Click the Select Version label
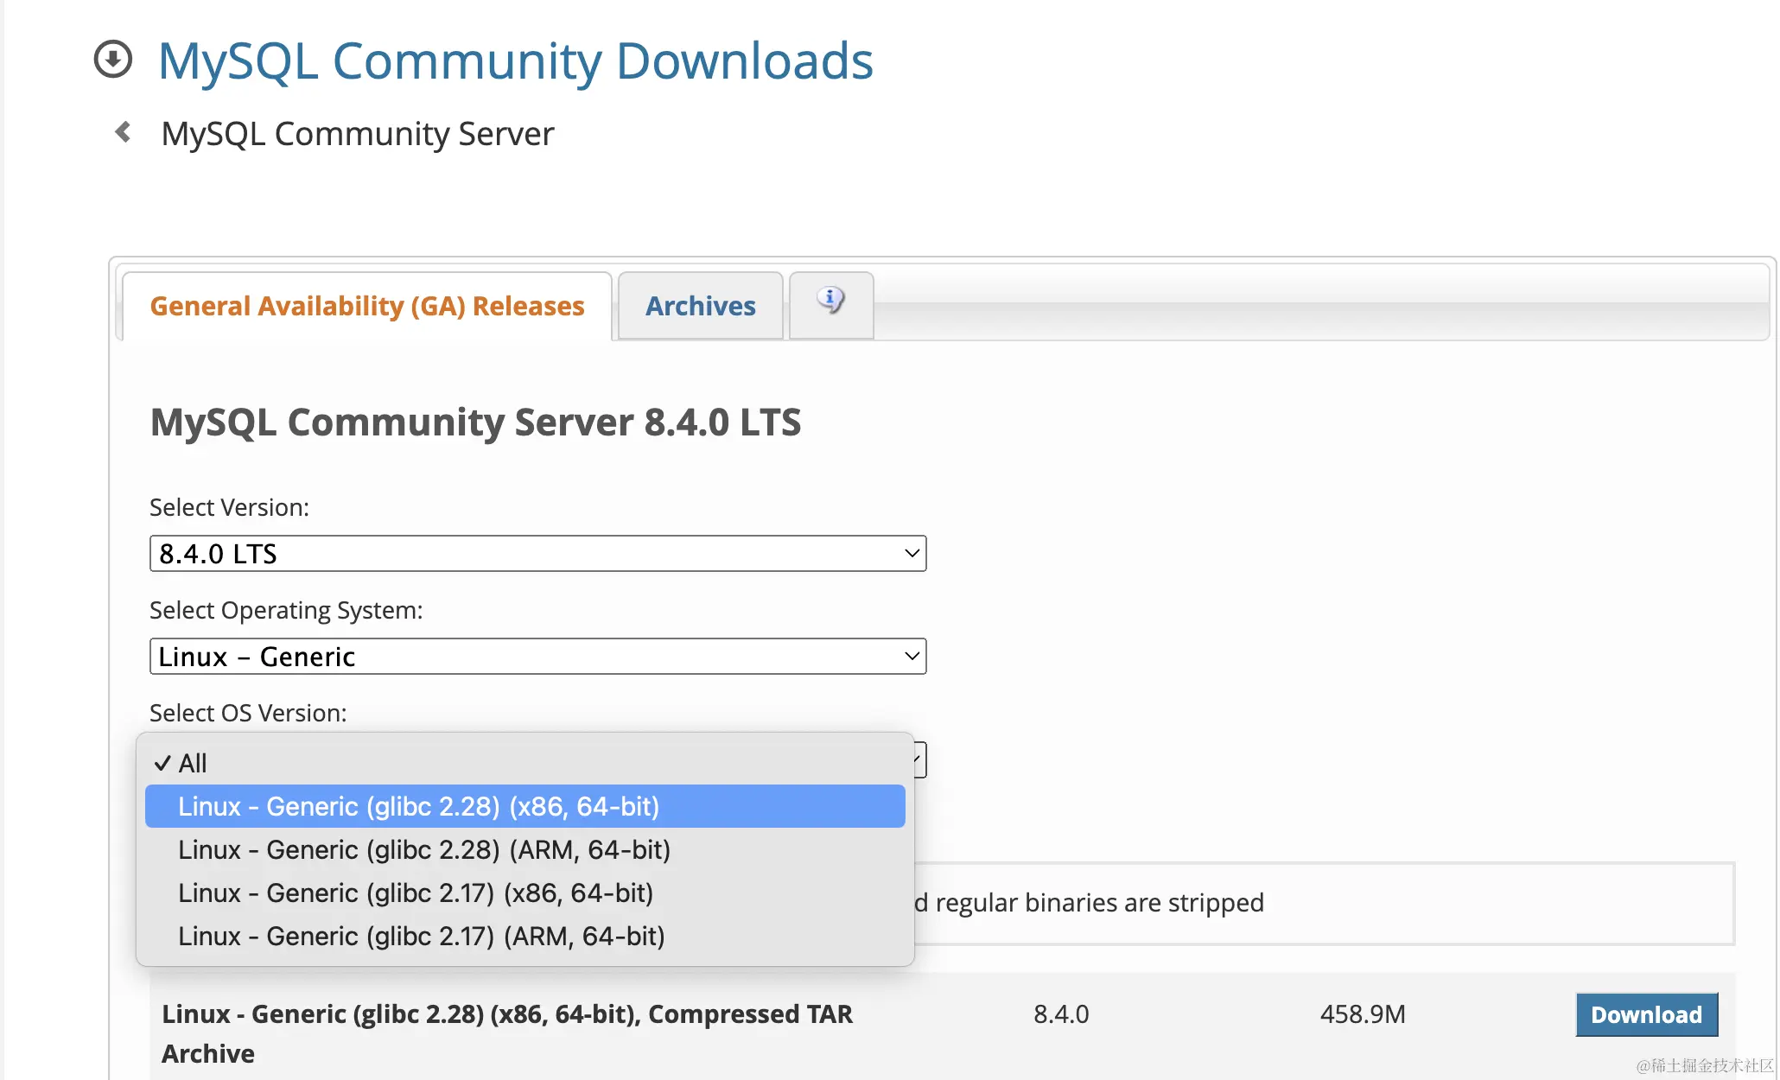Screen dimensions: 1780x1080 click(x=229, y=507)
